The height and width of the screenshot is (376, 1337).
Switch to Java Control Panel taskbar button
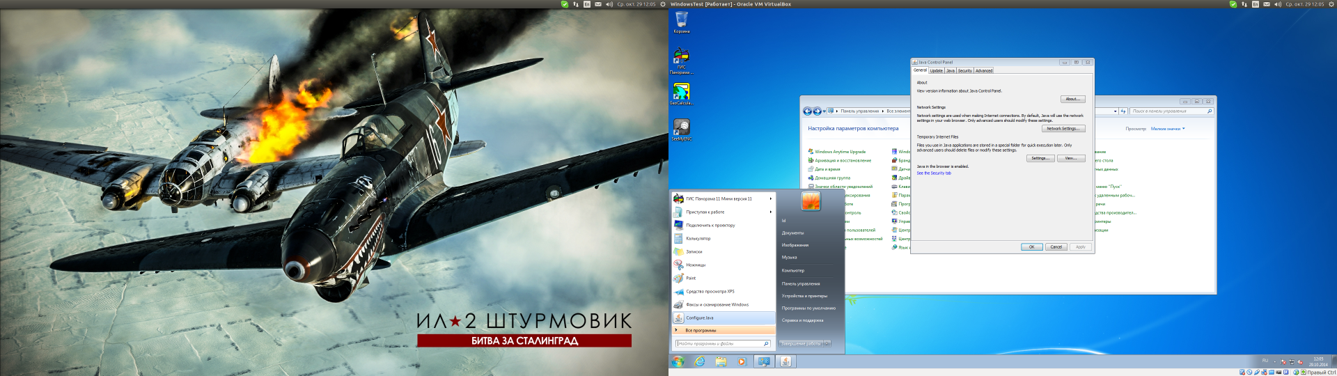pyautogui.click(x=785, y=361)
